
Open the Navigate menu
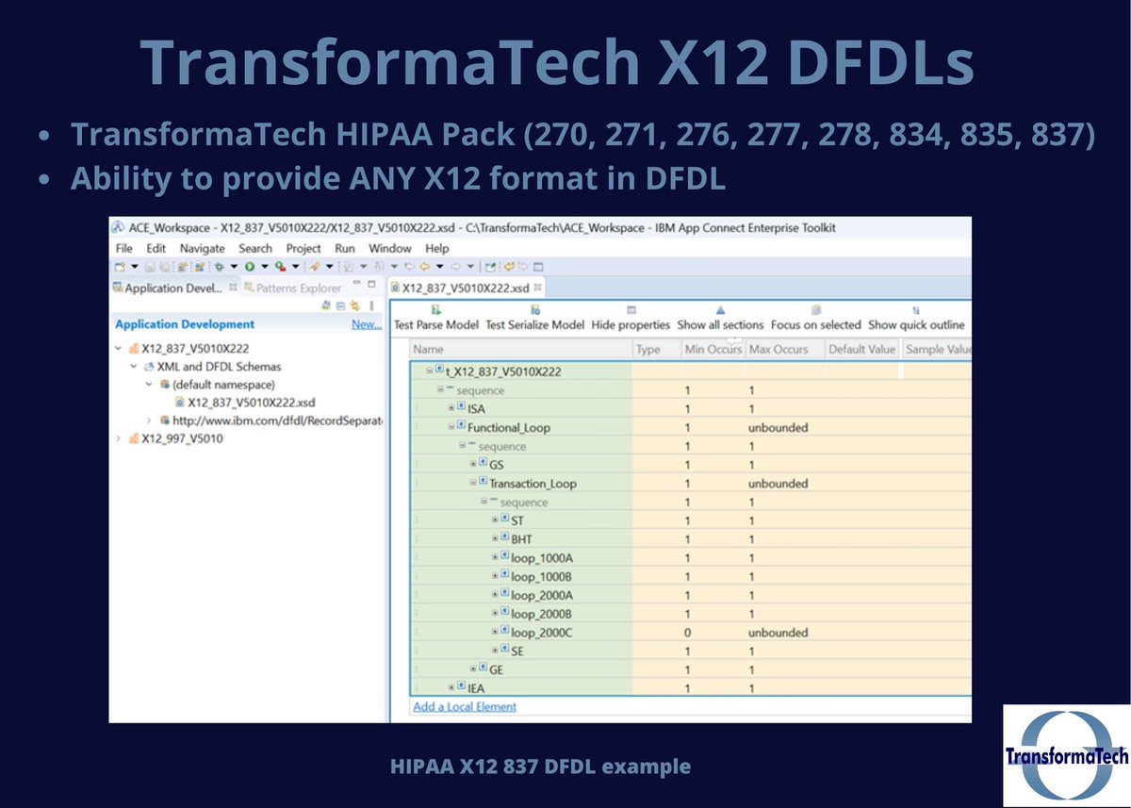[x=202, y=248]
